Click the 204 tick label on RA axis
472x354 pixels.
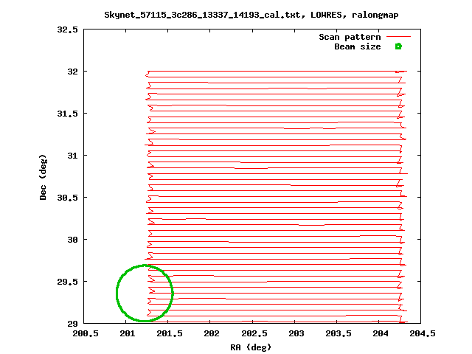point(381,333)
